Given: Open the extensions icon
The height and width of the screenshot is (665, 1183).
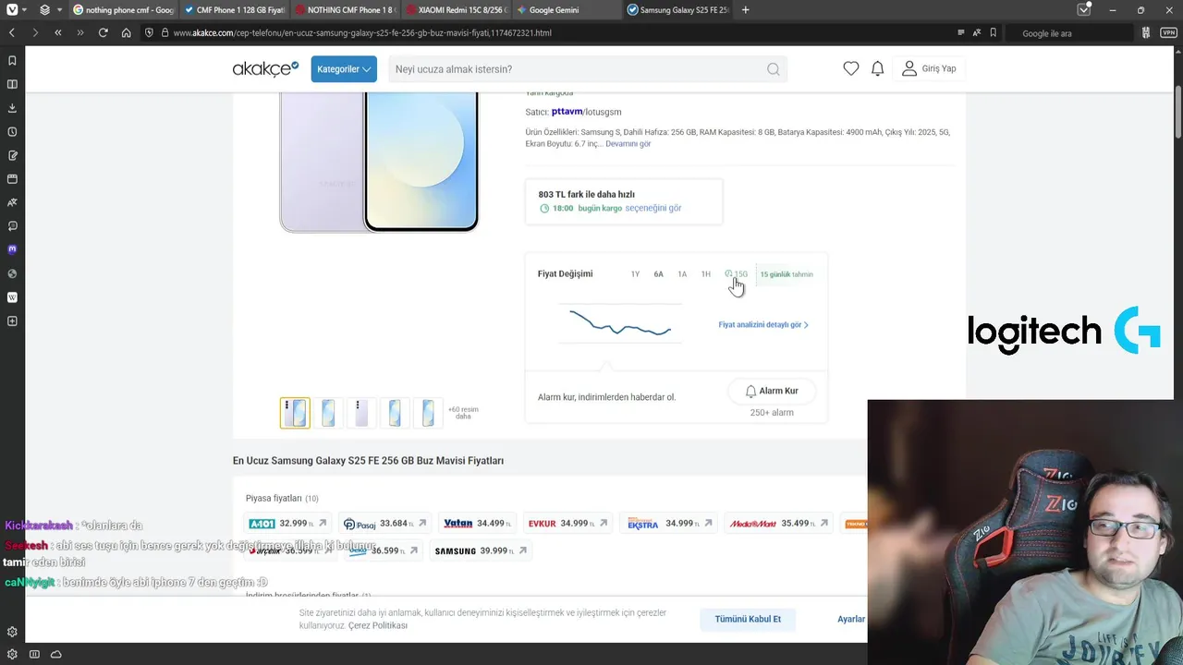Looking at the screenshot, I should (x=1146, y=32).
